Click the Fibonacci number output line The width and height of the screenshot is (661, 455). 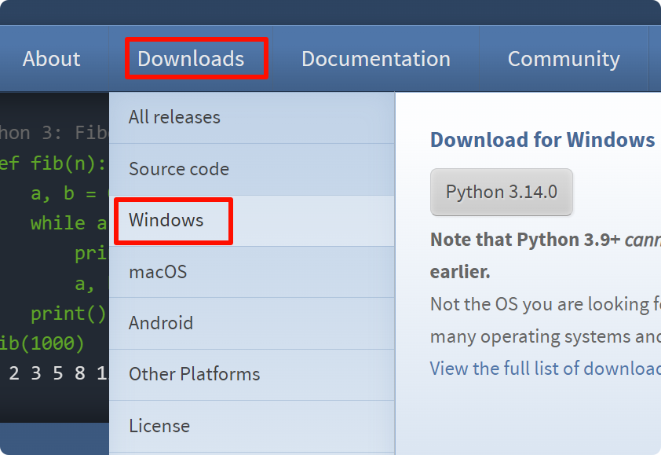(55, 373)
